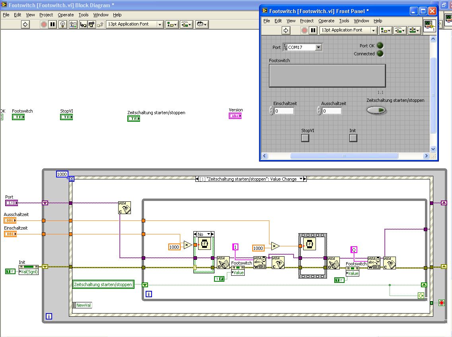
Task: Click the Step Into icon in toolbar
Action: tap(83, 24)
